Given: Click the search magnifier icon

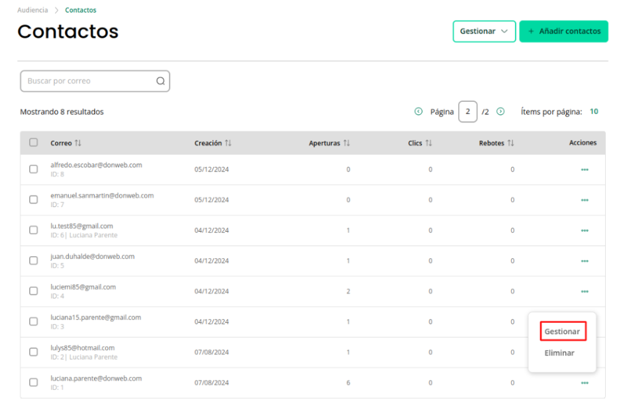Looking at the screenshot, I should (161, 81).
